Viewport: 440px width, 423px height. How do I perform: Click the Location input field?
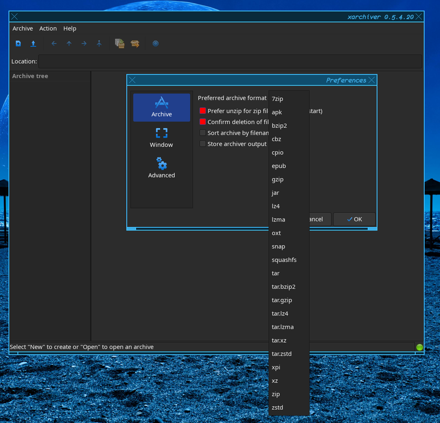(x=230, y=61)
